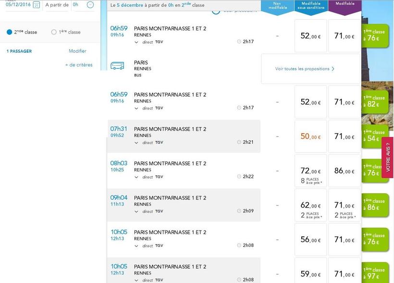Click the bus icon for Paris–Rennes
Image resolution: width=394 pixels, height=283 pixels.
(118, 66)
